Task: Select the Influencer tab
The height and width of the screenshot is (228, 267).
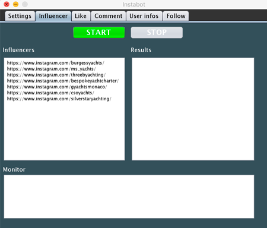Action: coord(53,16)
